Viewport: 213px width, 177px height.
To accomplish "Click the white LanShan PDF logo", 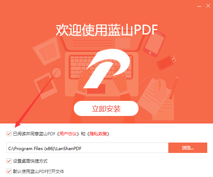I will pyautogui.click(x=107, y=69).
